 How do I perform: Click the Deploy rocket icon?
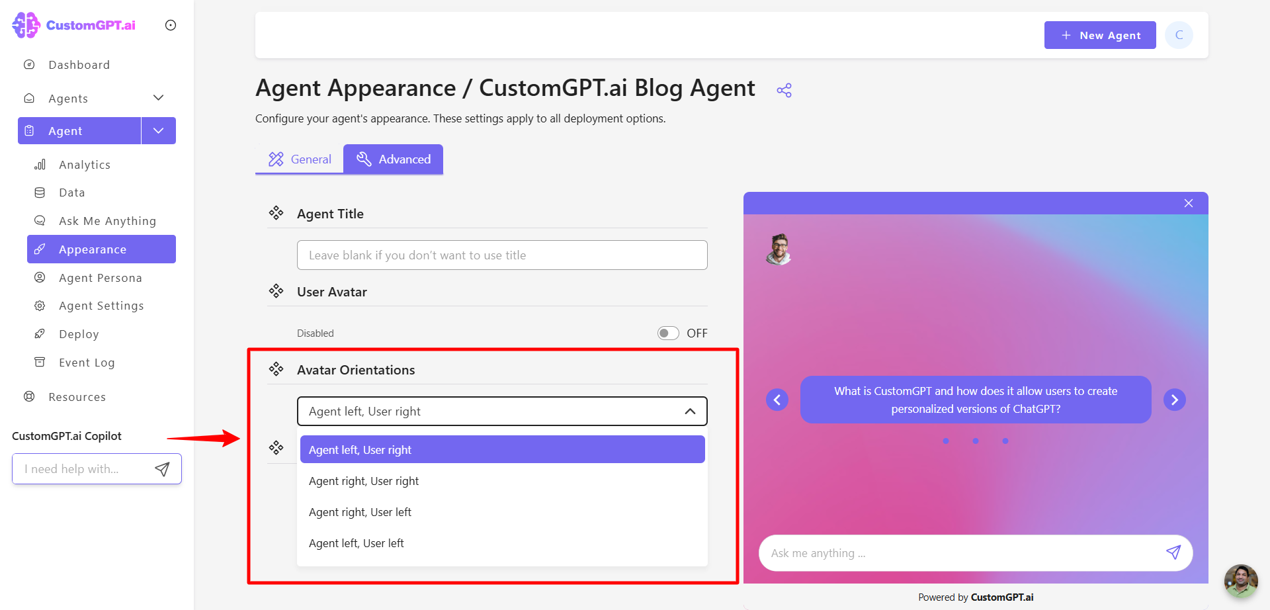[x=40, y=333]
